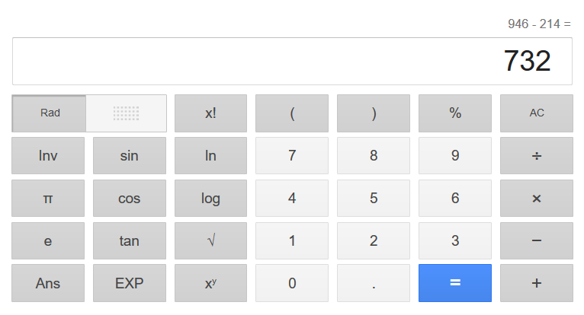The image size is (584, 315).
Task: Click the x to the power y key
Action: [210, 284]
